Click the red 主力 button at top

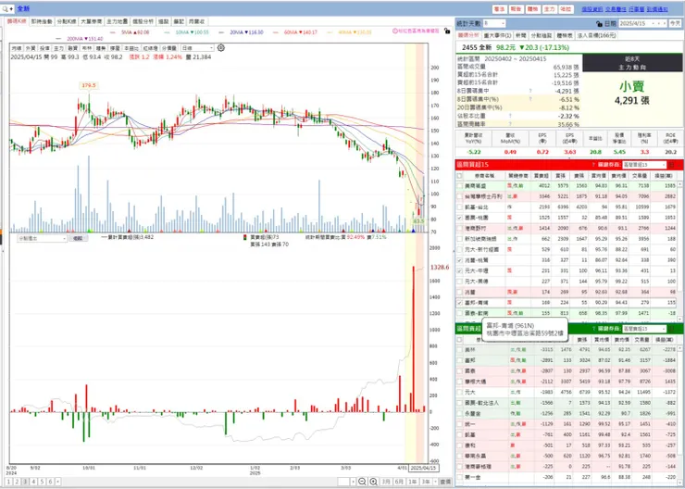pyautogui.click(x=549, y=8)
